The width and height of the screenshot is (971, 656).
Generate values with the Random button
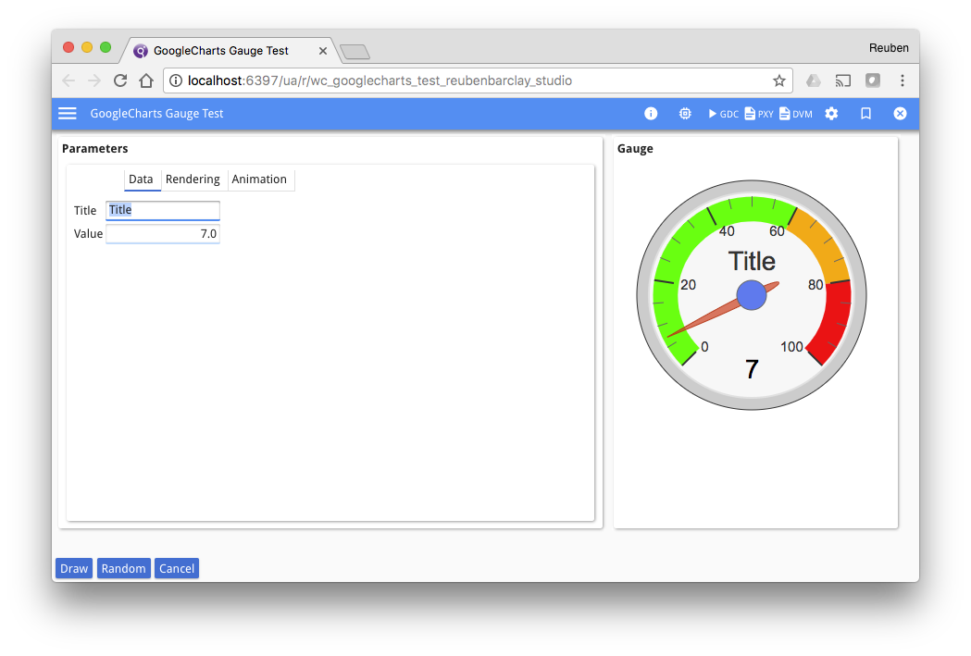click(123, 568)
